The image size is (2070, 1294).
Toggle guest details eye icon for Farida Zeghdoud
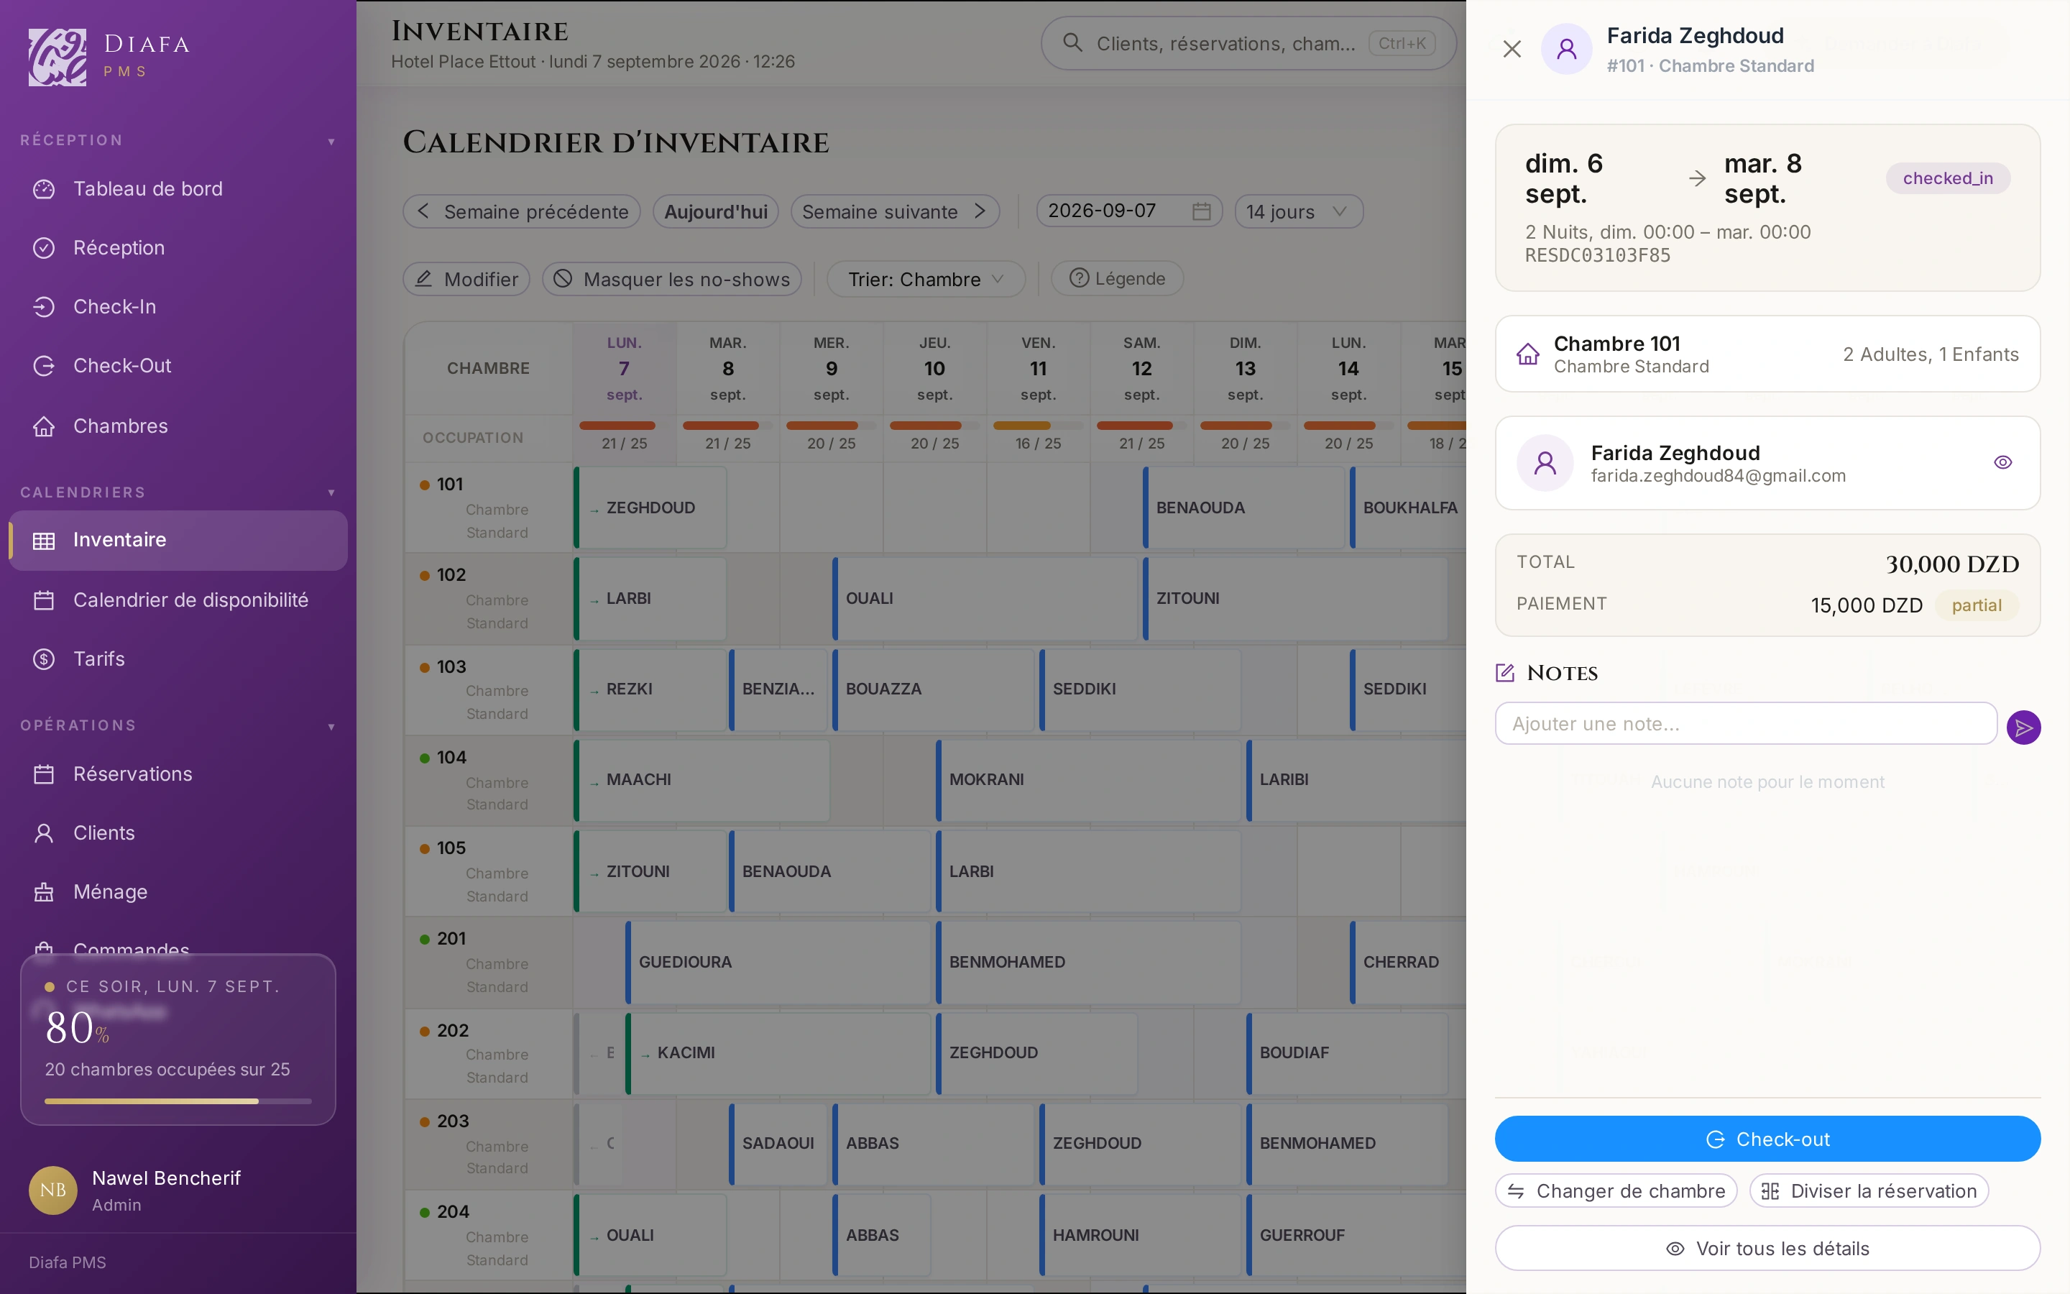pyautogui.click(x=2002, y=463)
